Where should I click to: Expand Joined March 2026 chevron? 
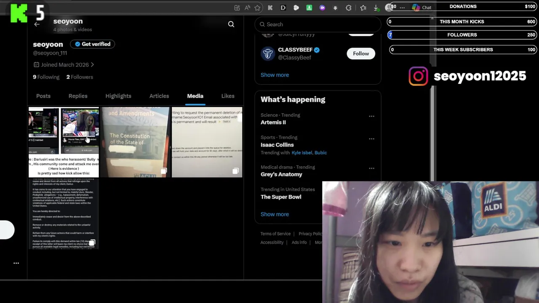[92, 65]
